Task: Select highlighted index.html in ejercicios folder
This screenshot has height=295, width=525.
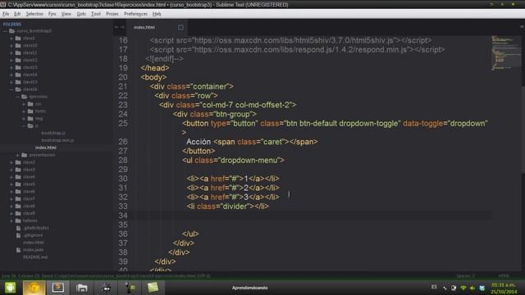Action: (46, 147)
